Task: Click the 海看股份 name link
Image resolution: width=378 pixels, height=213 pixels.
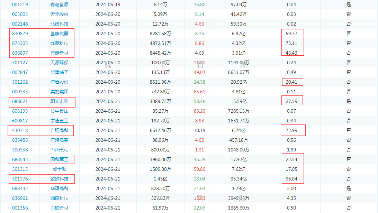Action: click(x=59, y=82)
